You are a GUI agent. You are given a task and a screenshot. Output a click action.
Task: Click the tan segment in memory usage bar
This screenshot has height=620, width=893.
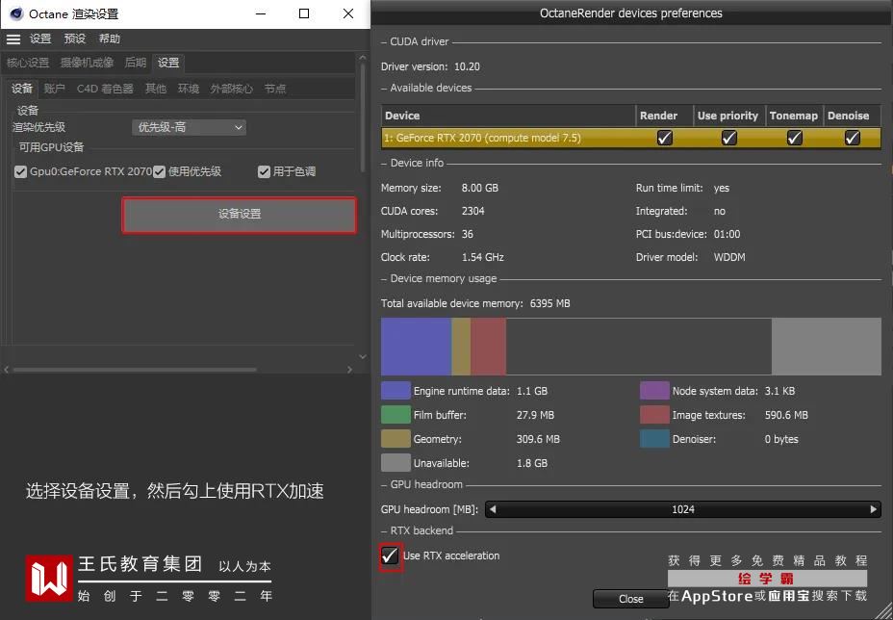coord(461,347)
